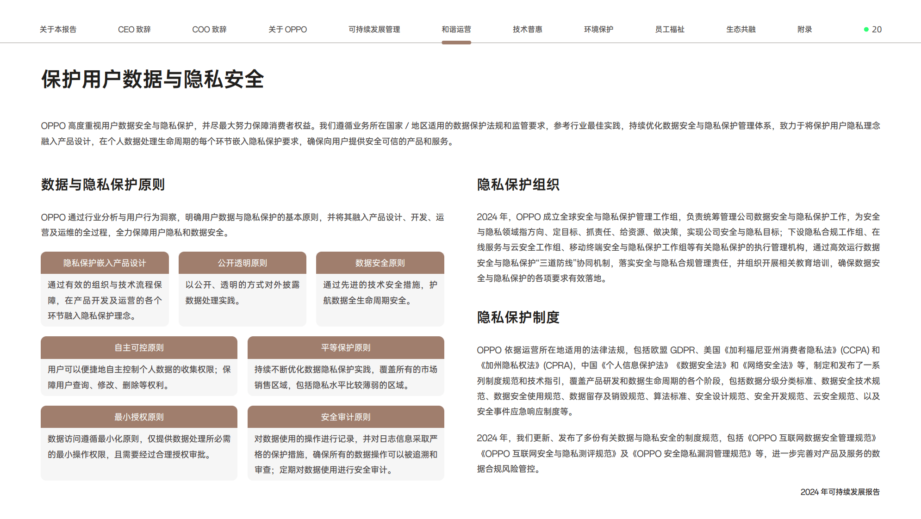Switch to the 技术普惠 tab
The image size is (921, 519).
(x=527, y=29)
